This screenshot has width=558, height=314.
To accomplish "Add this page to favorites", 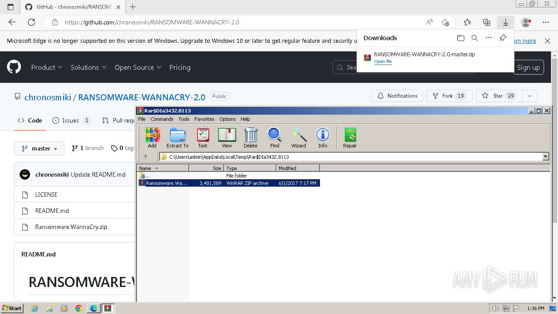I will (x=445, y=22).
